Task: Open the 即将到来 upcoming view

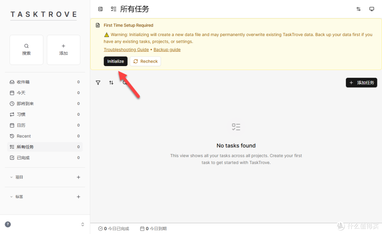Action: [x=45, y=104]
